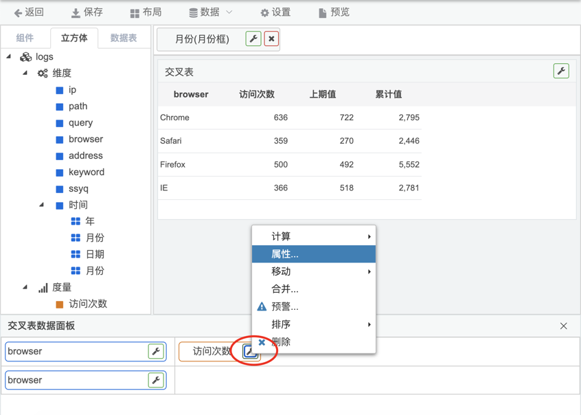Remove the 月份 filter with red X
581x415 pixels.
[x=272, y=39]
